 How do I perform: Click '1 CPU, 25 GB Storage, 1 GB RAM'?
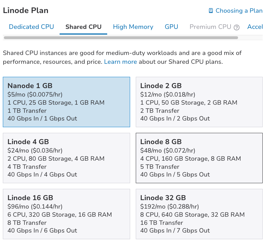[x=56, y=103]
